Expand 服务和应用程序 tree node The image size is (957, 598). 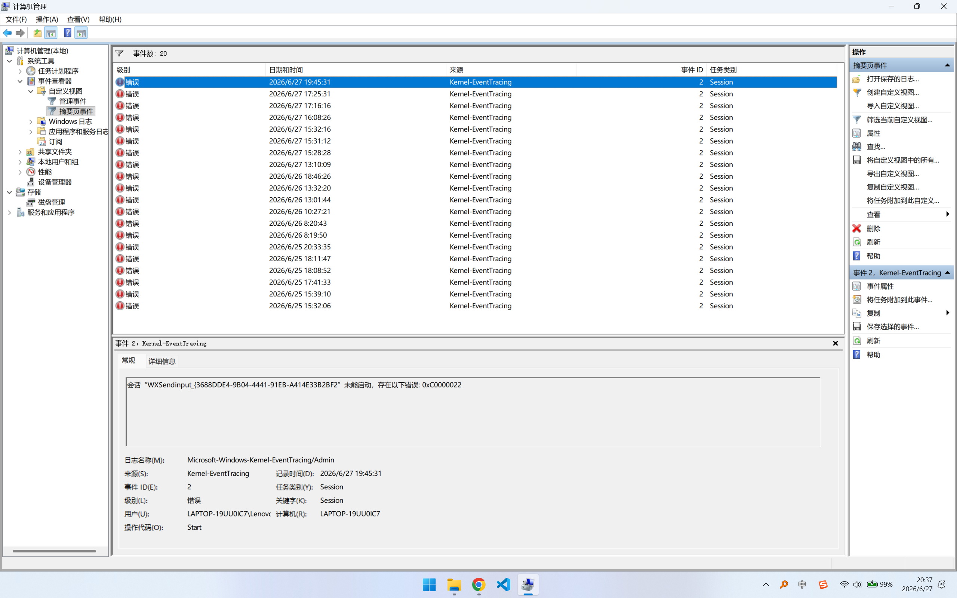[x=9, y=212]
